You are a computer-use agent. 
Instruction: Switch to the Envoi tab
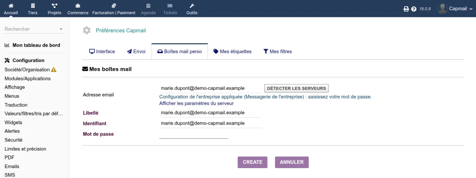pyautogui.click(x=136, y=51)
